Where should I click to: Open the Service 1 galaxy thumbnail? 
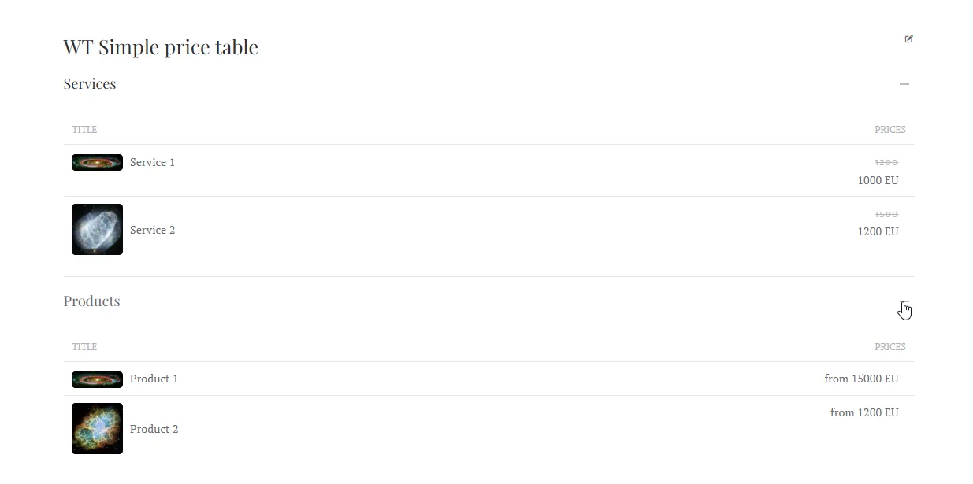(97, 162)
